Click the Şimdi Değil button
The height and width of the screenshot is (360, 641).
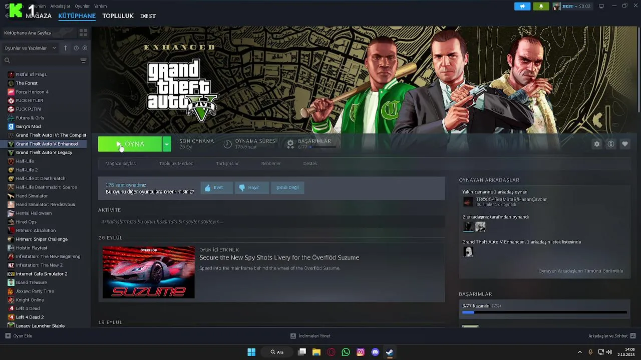287,187
